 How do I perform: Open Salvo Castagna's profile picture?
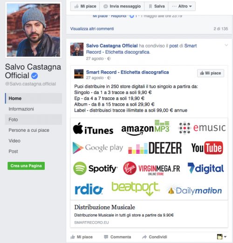point(34,30)
